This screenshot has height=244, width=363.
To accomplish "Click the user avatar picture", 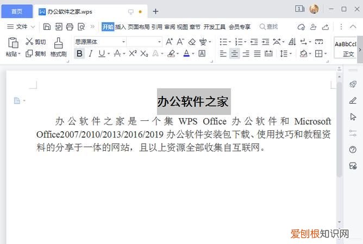I will tap(314, 9).
